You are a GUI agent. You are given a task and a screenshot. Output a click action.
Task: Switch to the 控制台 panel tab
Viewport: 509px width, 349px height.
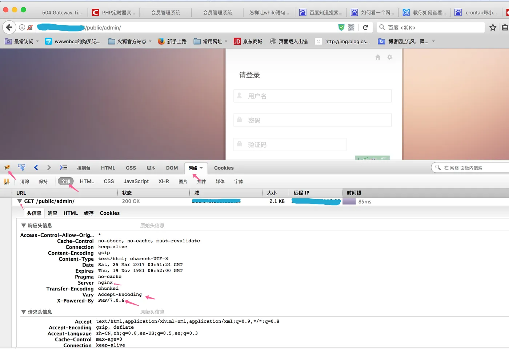coord(84,168)
